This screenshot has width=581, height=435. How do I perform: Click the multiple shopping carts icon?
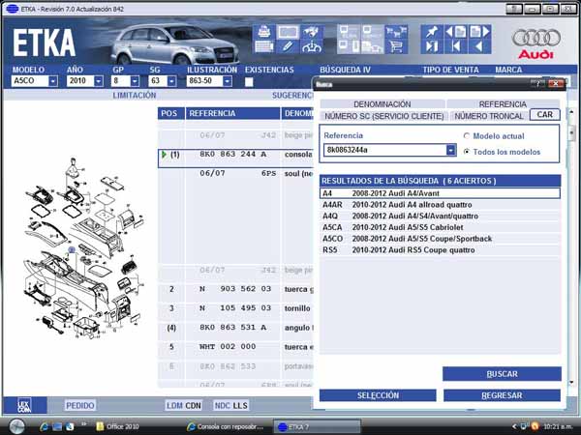click(396, 32)
